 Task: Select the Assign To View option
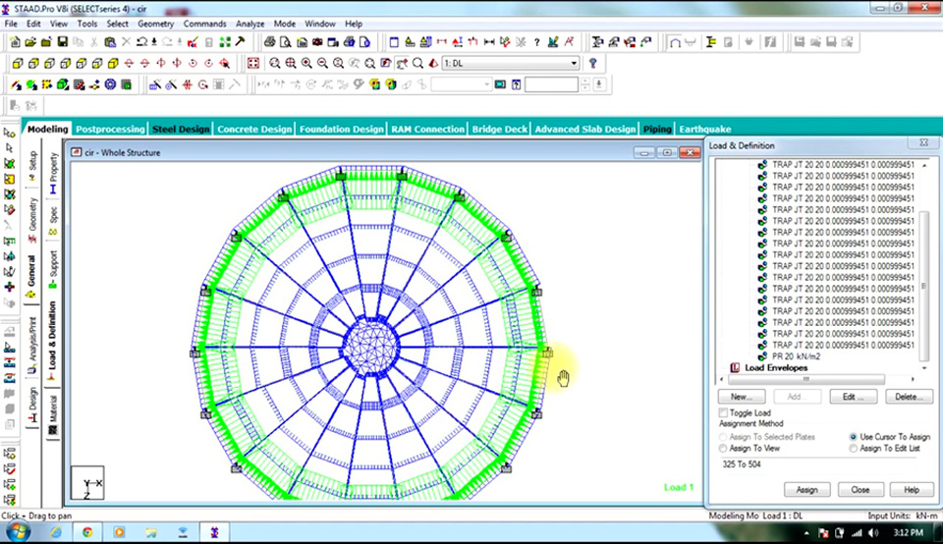724,448
